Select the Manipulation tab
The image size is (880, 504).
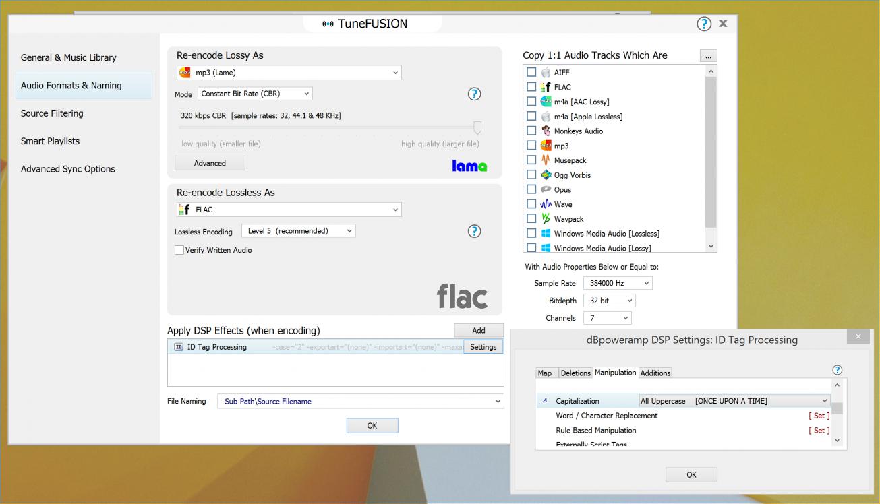click(615, 373)
